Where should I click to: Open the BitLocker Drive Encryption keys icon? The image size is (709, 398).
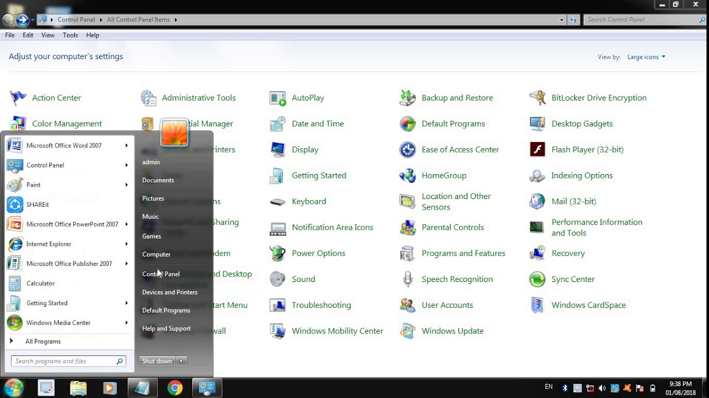(x=537, y=98)
